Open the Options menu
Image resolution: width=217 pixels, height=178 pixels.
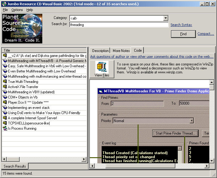click(17, 10)
